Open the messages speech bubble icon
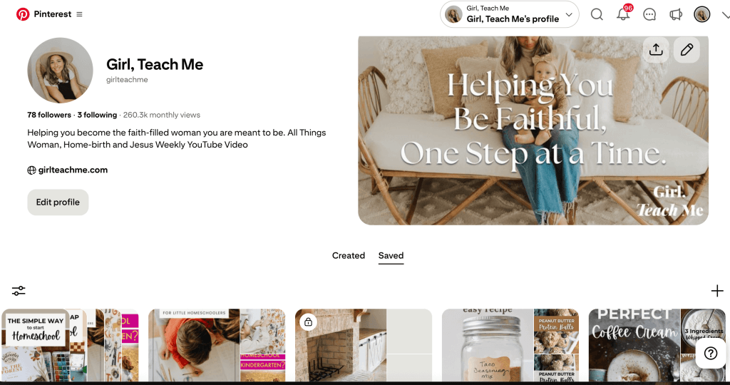This screenshot has height=385, width=730. 649,14
